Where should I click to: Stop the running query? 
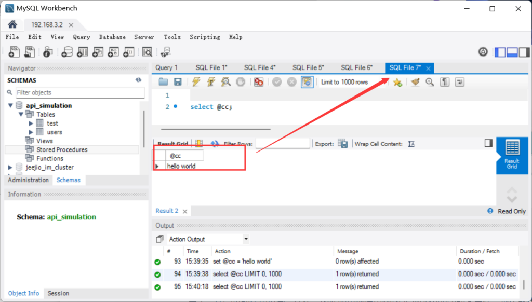click(x=241, y=81)
